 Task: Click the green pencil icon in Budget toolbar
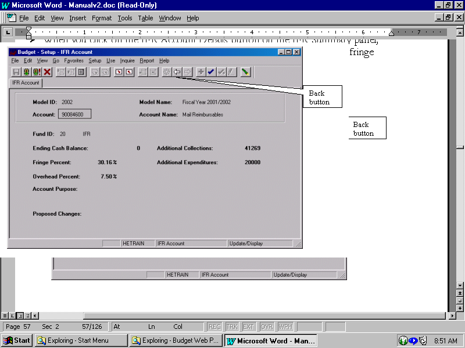245,72
